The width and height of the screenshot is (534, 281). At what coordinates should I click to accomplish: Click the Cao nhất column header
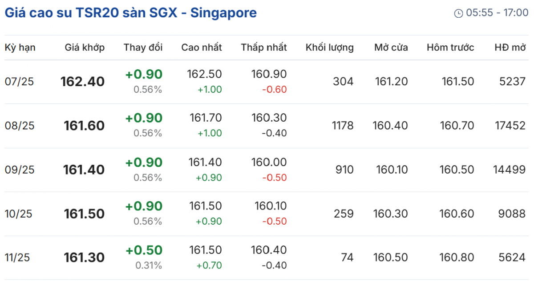201,47
